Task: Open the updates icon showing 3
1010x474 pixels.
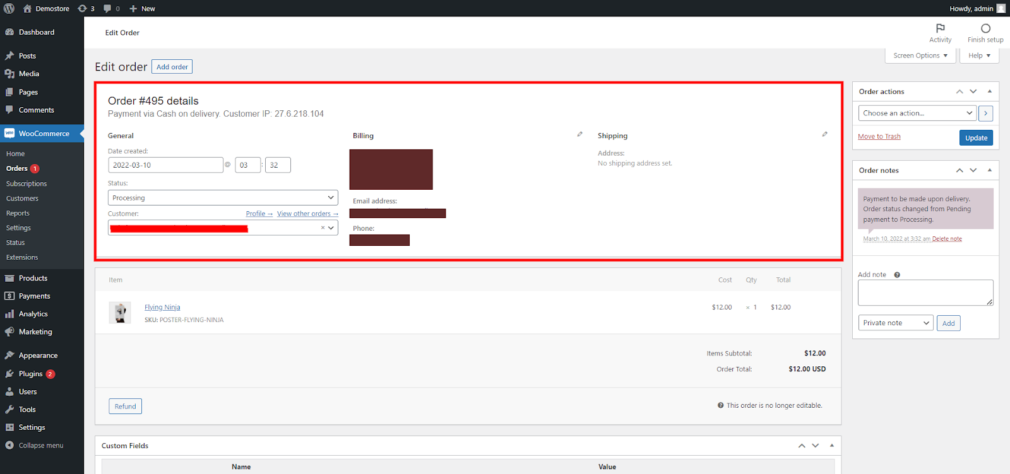Action: (86, 8)
